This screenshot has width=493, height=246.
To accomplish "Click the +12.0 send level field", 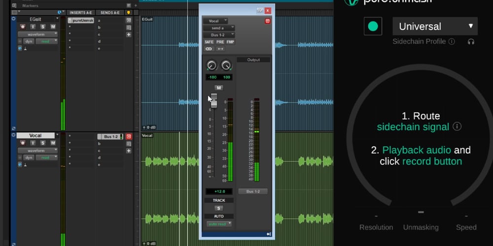I will tap(219, 191).
